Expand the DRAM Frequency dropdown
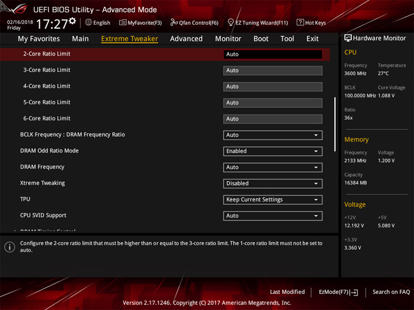414x310 pixels. (x=273, y=168)
